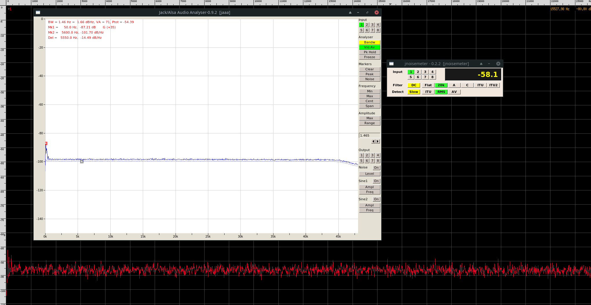Click the 1.465 value field

(369, 135)
